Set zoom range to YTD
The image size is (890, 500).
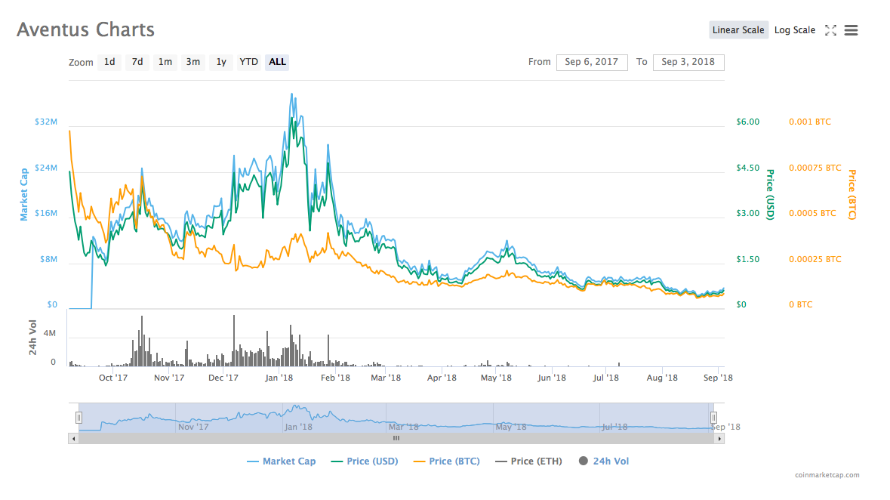click(248, 62)
